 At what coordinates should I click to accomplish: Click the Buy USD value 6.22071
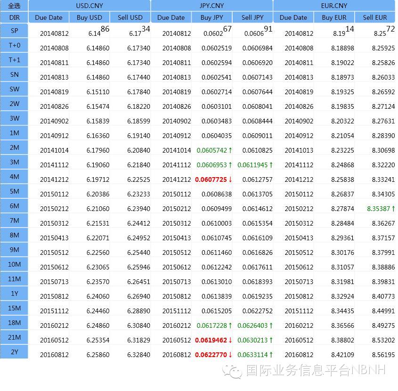pyautogui.click(x=98, y=238)
